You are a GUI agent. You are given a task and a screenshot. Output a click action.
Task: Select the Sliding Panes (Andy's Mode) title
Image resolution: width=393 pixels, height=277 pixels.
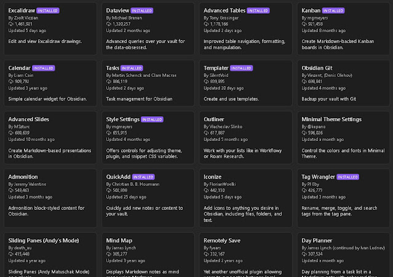(x=44, y=240)
